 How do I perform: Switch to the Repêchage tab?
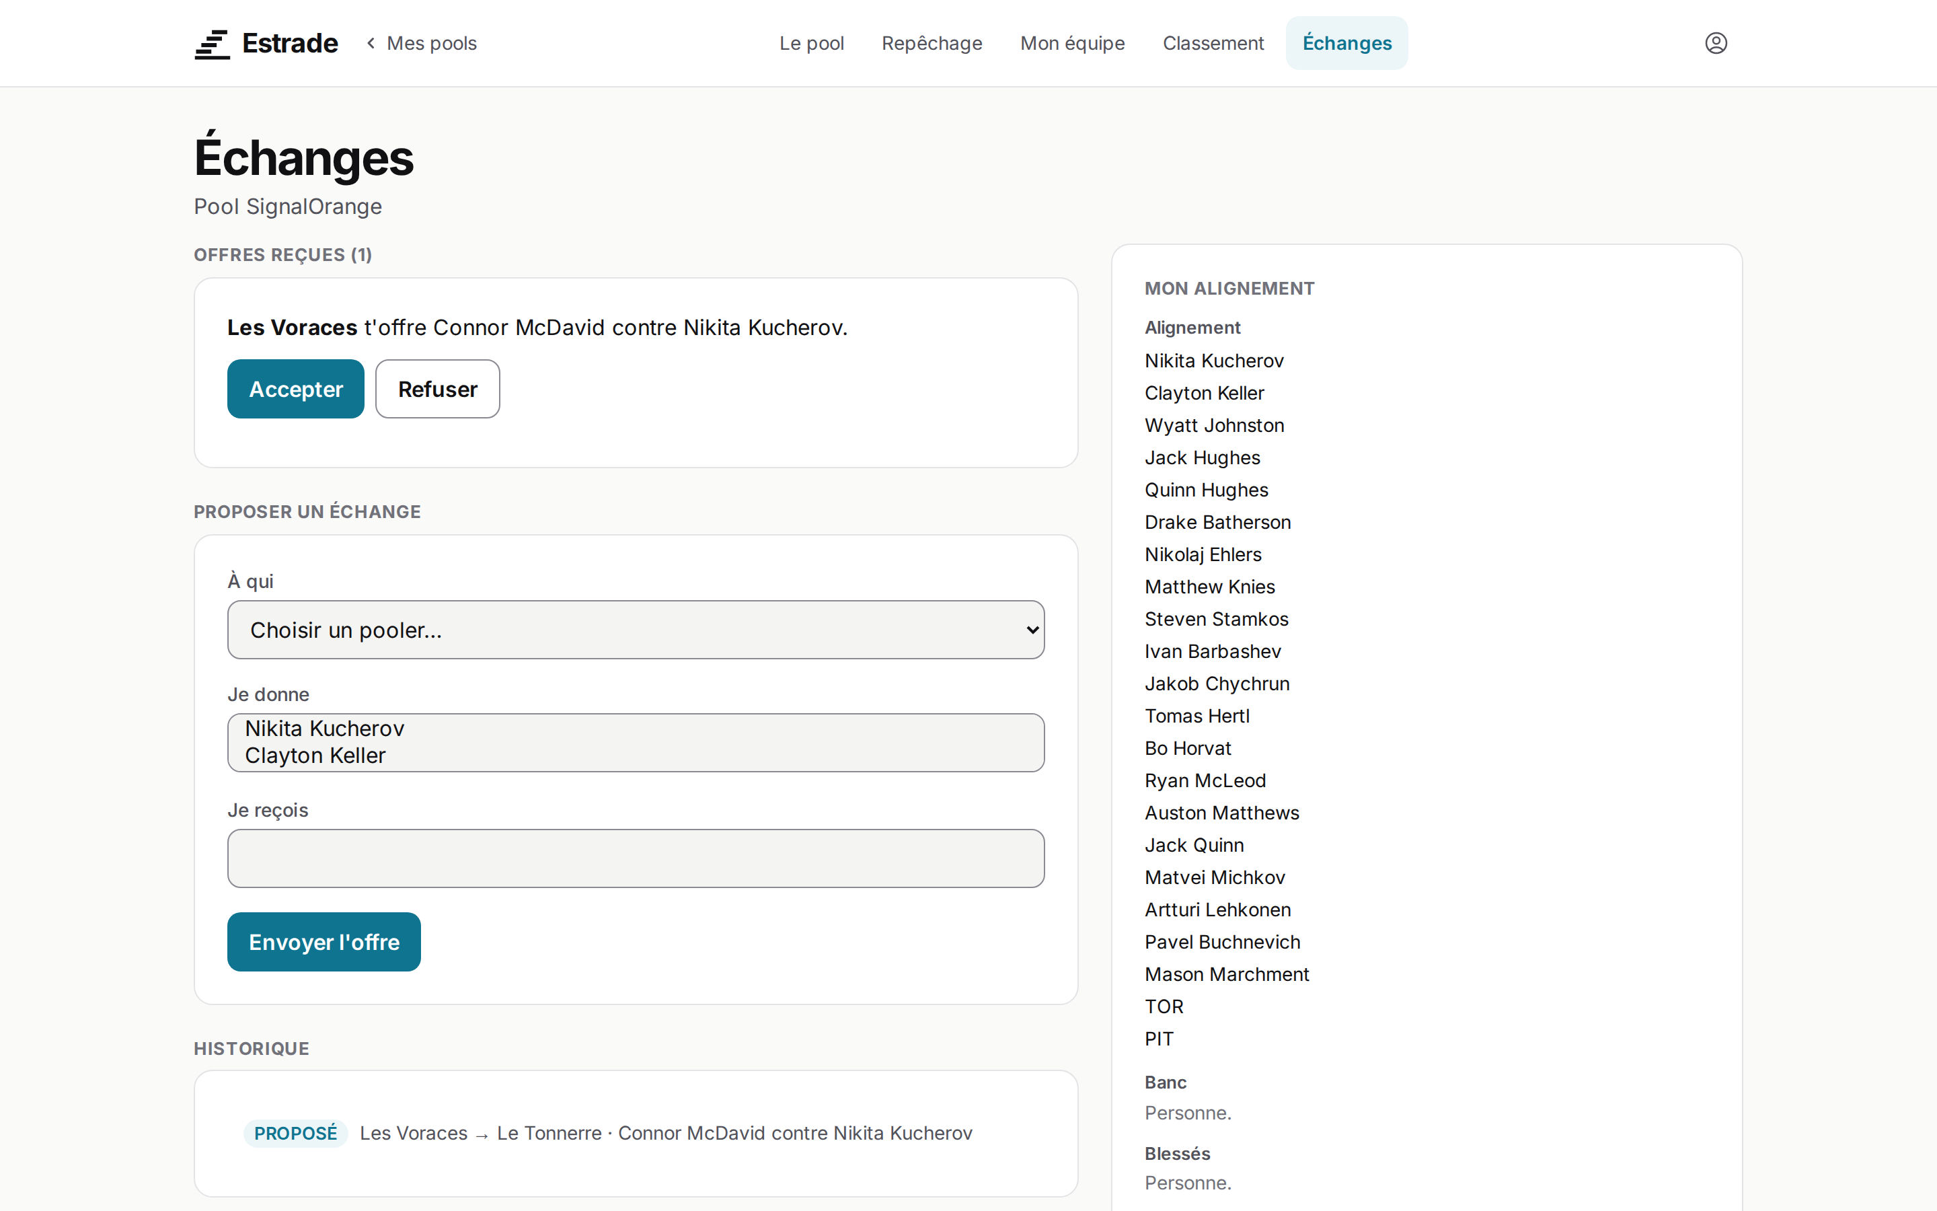pos(932,43)
